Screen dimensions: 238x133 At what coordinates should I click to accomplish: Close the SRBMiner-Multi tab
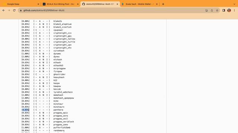(x=117, y=4)
